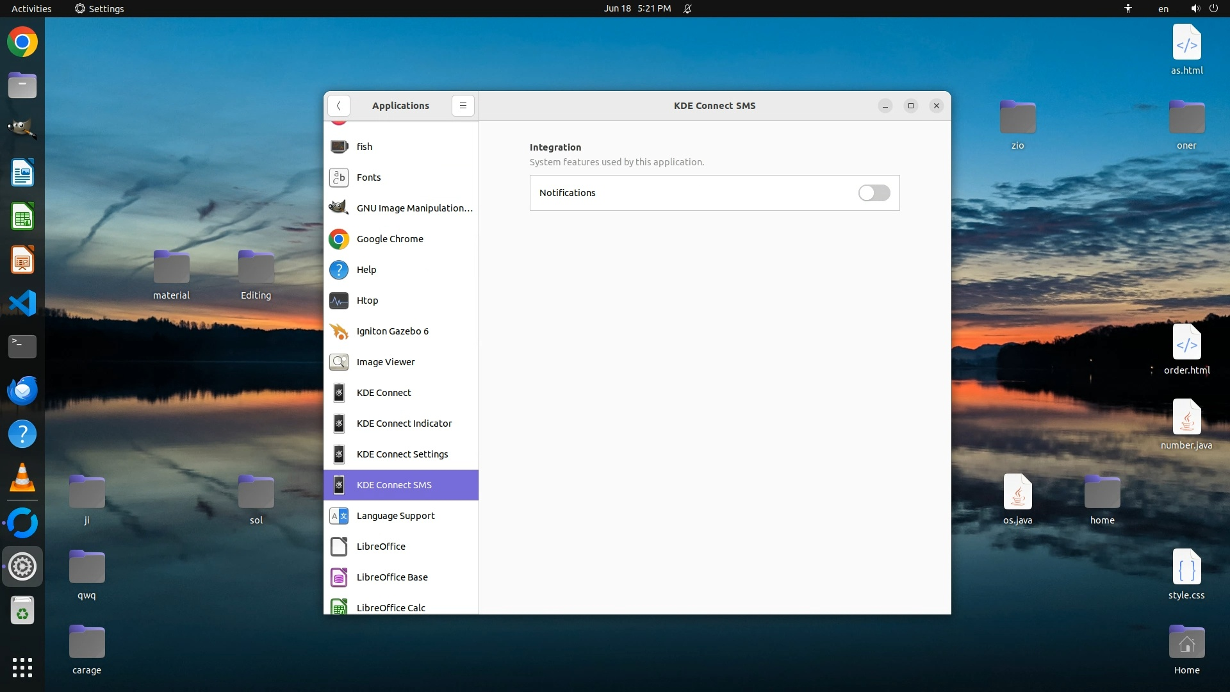Open the Applications hamburger menu
1230x692 pixels.
tap(463, 106)
